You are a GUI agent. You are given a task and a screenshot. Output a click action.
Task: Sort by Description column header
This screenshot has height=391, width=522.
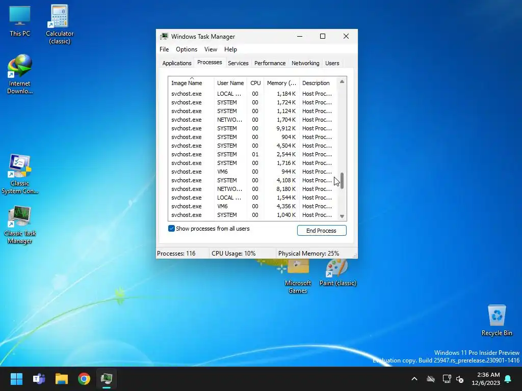pos(318,83)
